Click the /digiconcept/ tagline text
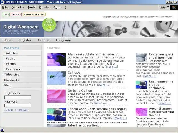 [138, 17]
